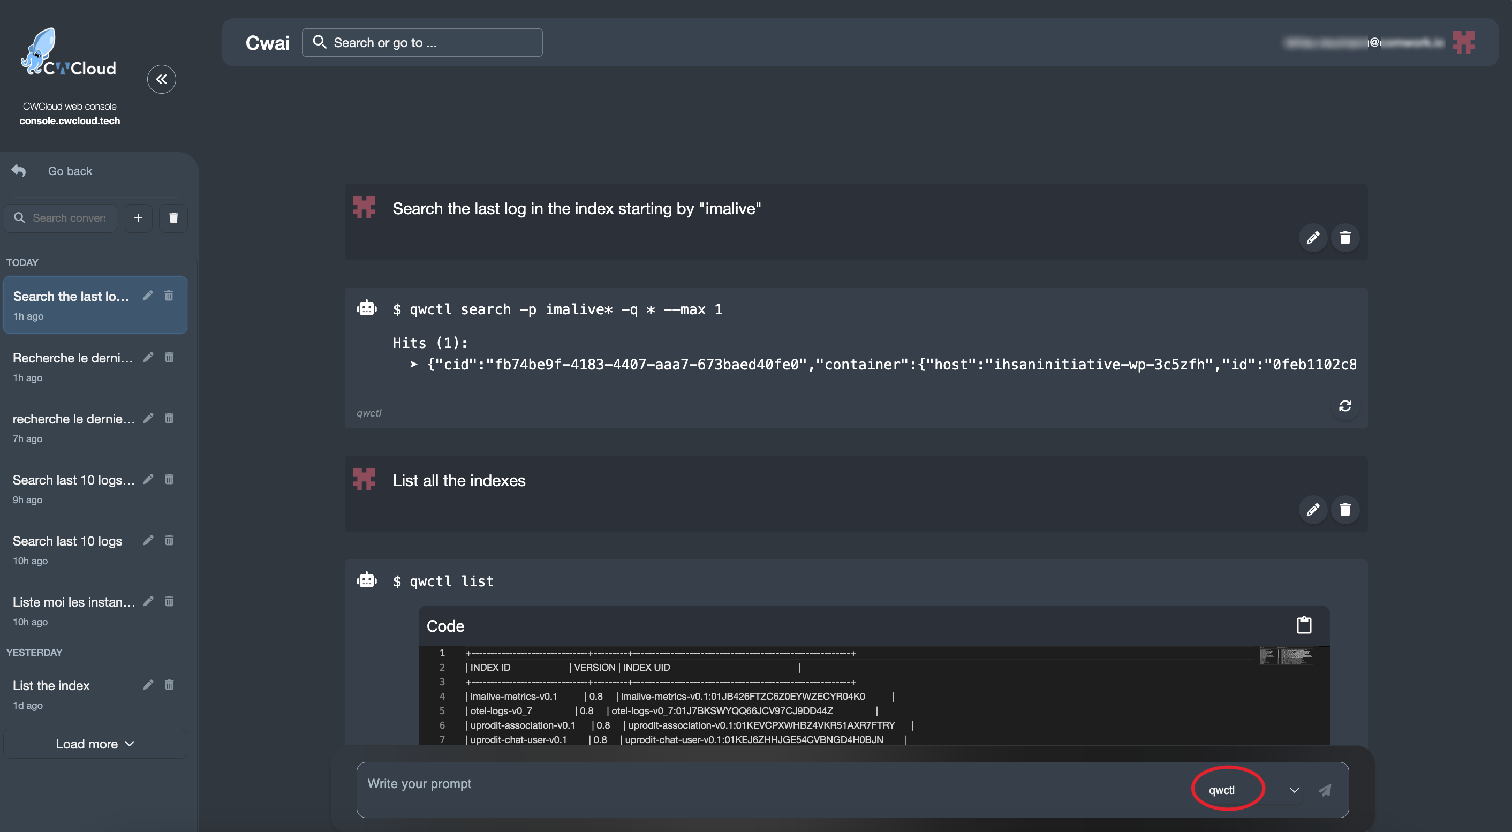The image size is (1512, 832).
Task: Select the 'uprodit-association-v0.1' index row
Action: tap(690, 725)
